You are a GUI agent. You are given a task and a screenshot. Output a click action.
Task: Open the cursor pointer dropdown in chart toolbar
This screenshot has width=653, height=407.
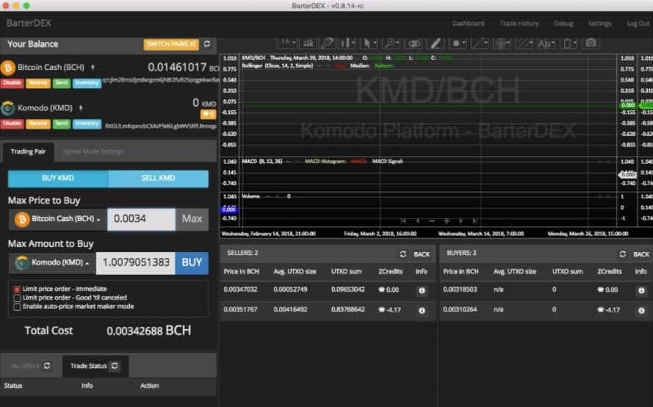(369, 43)
